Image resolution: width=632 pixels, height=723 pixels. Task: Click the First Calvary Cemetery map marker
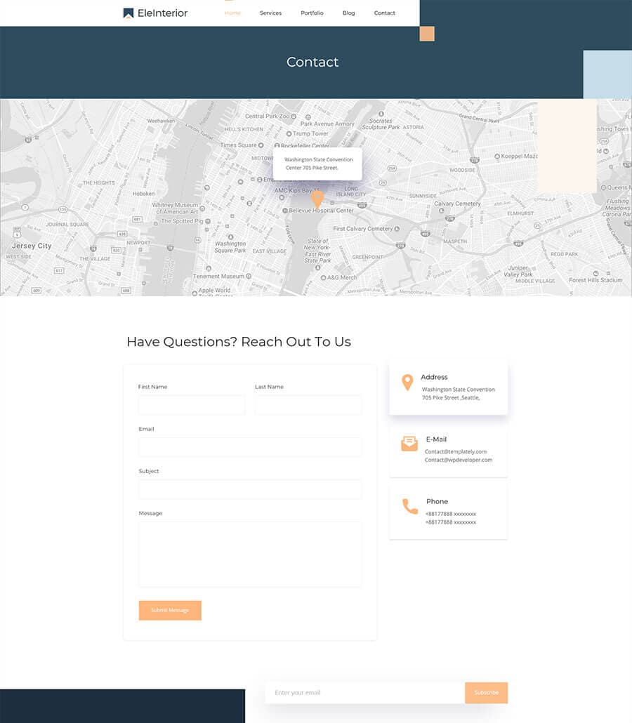(x=397, y=229)
